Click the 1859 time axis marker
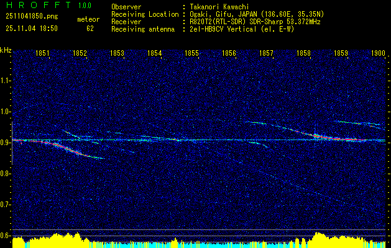The height and width of the screenshot is (248, 391). tap(341, 53)
